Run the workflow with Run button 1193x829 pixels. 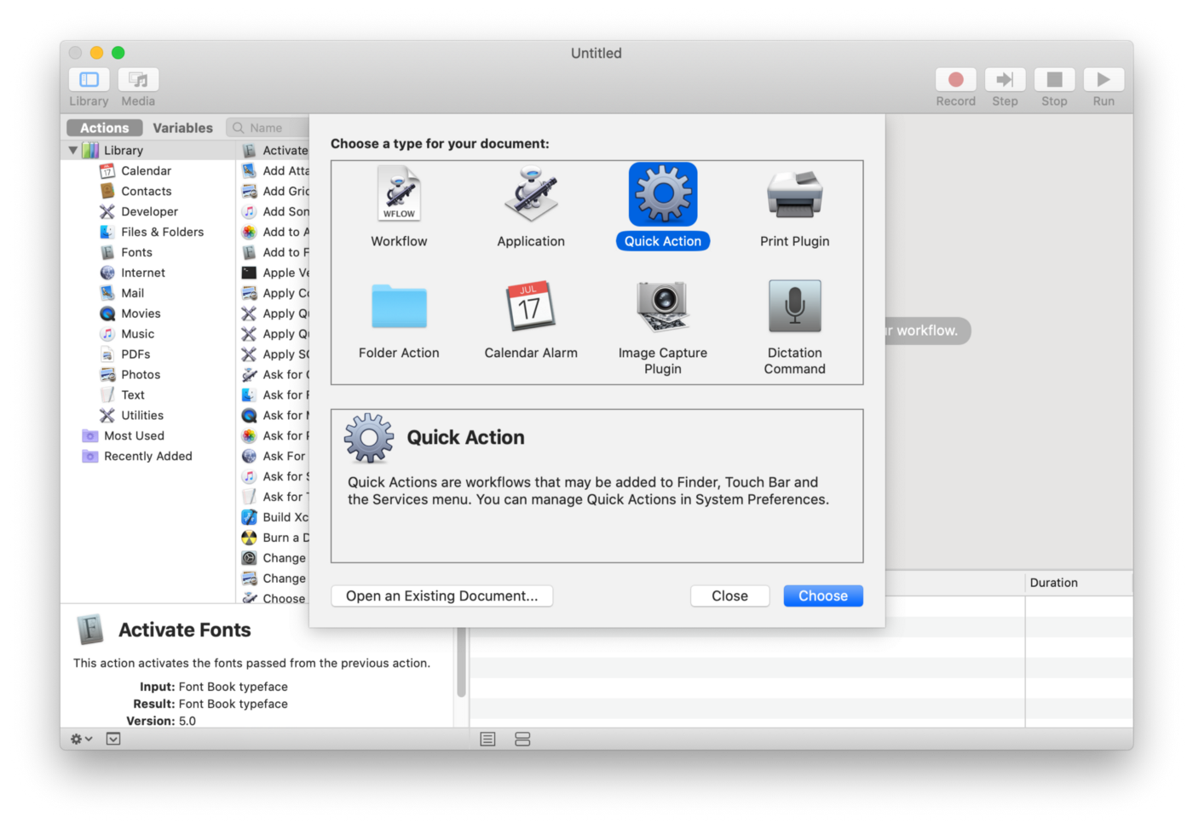[x=1104, y=80]
